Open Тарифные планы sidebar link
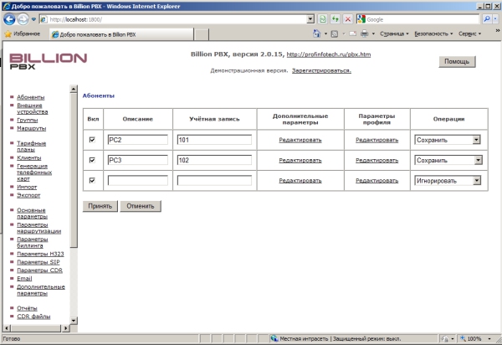Image resolution: width=502 pixels, height=345 pixels. (x=32, y=147)
